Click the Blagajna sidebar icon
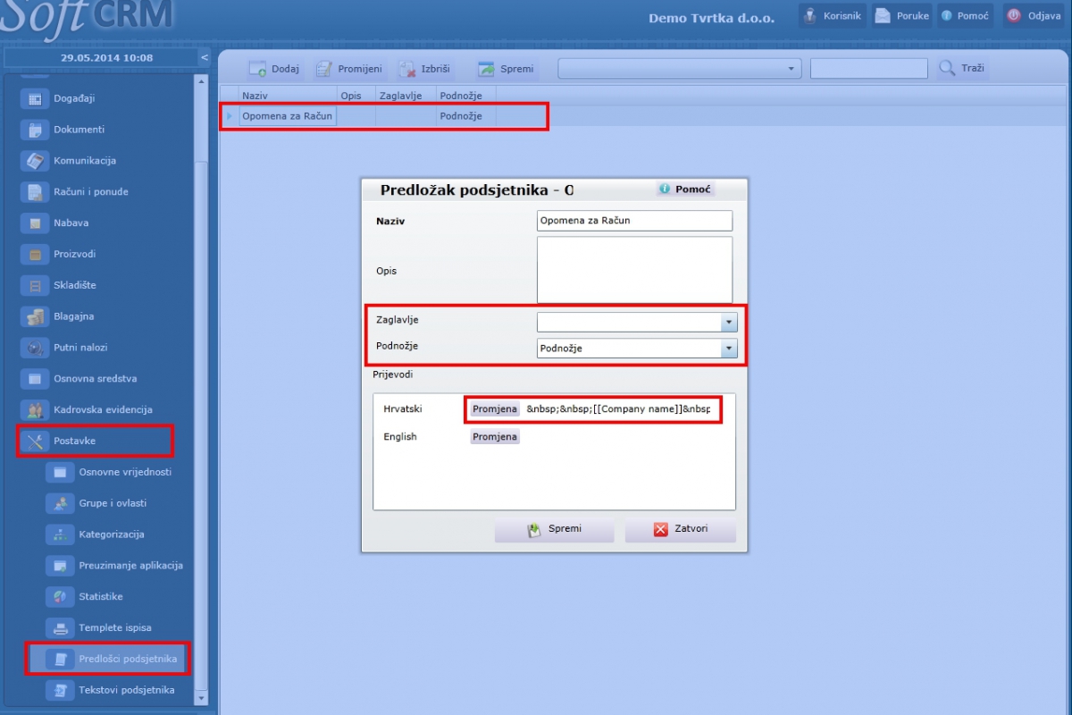1072x715 pixels. point(35,316)
